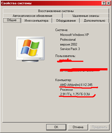Switch to Имя компьютера tab

(36, 21)
